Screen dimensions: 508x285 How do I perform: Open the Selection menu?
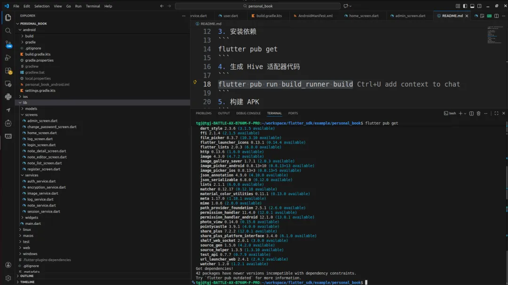(x=42, y=6)
